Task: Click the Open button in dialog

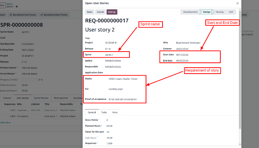Action: click(x=90, y=12)
